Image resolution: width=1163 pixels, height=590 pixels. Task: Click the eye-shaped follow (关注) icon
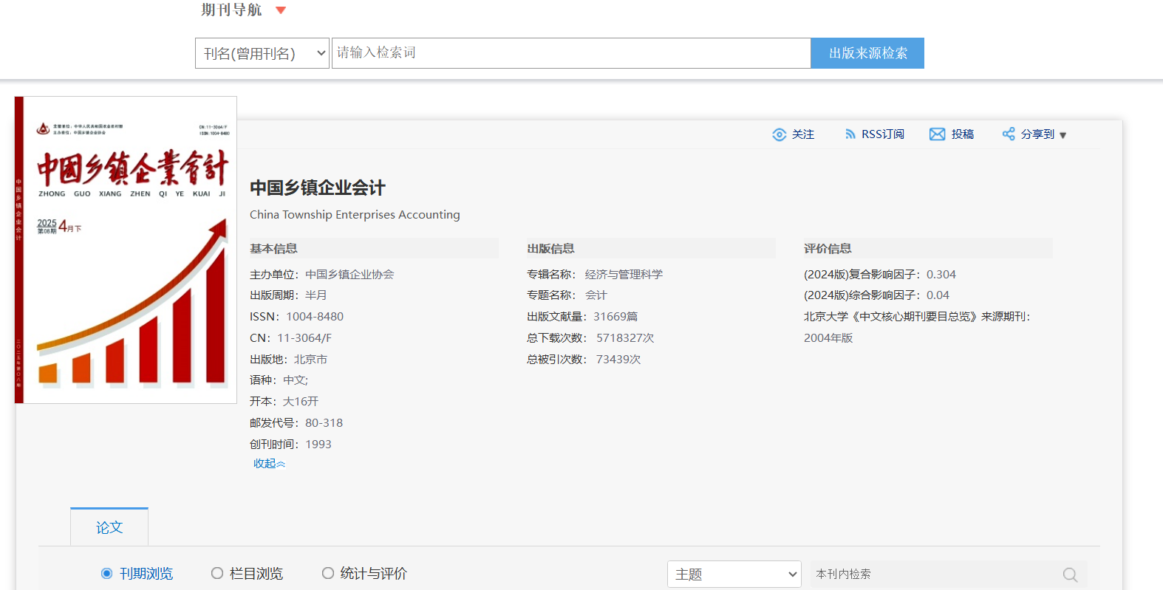(779, 134)
